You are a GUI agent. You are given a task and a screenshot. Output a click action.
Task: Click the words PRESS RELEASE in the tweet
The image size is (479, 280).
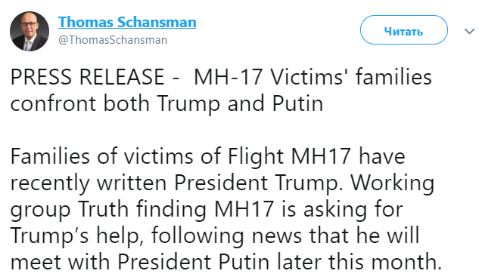[87, 77]
